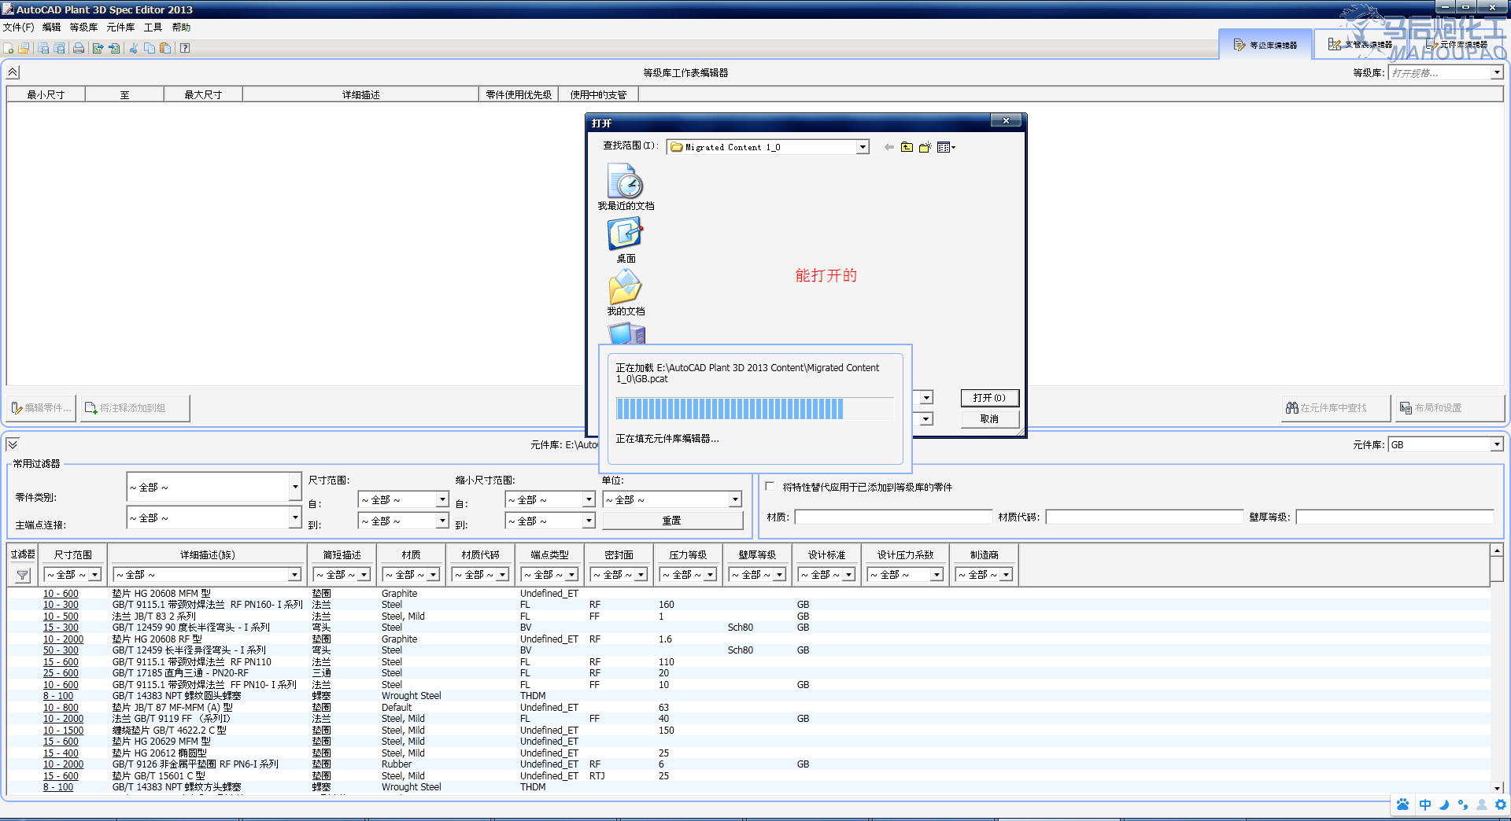Open the 文件(F) menu

point(18,28)
